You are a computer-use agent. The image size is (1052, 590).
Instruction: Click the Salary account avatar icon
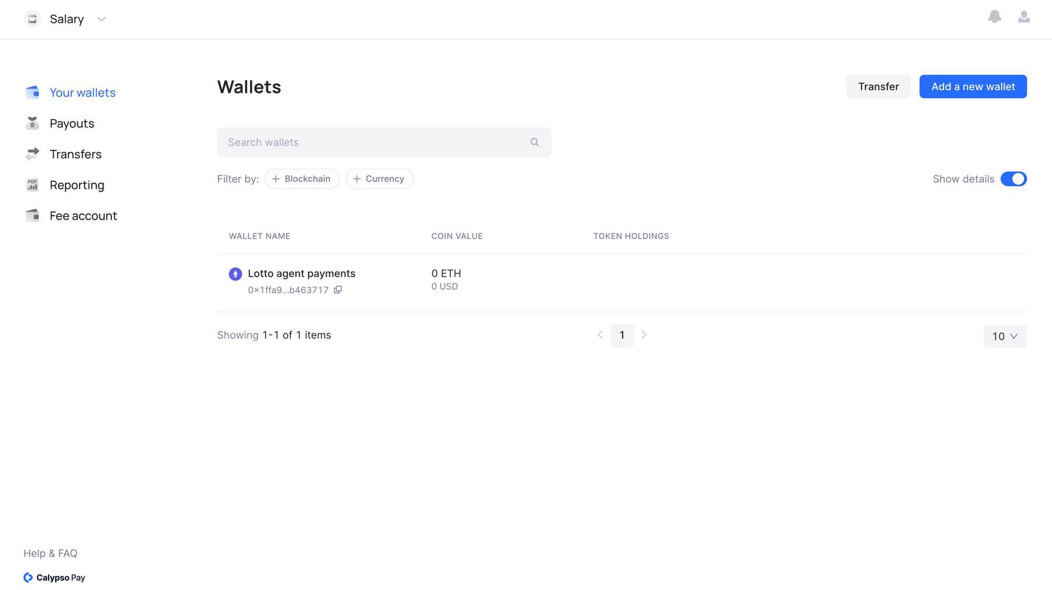pos(32,19)
